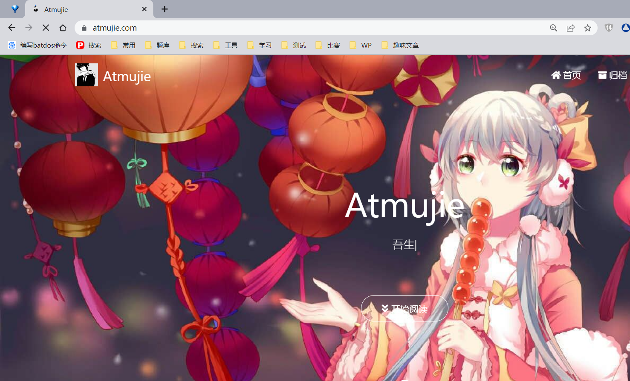The image size is (630, 381).
Task: Stop loading the page
Action: pos(46,28)
